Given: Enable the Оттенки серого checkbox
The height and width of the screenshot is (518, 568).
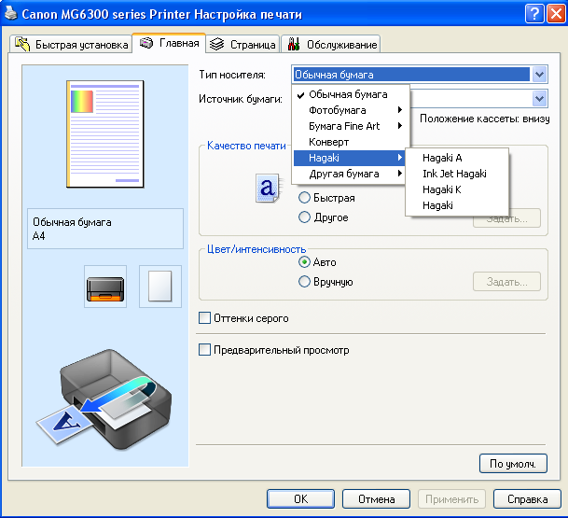Looking at the screenshot, I should coord(204,318).
